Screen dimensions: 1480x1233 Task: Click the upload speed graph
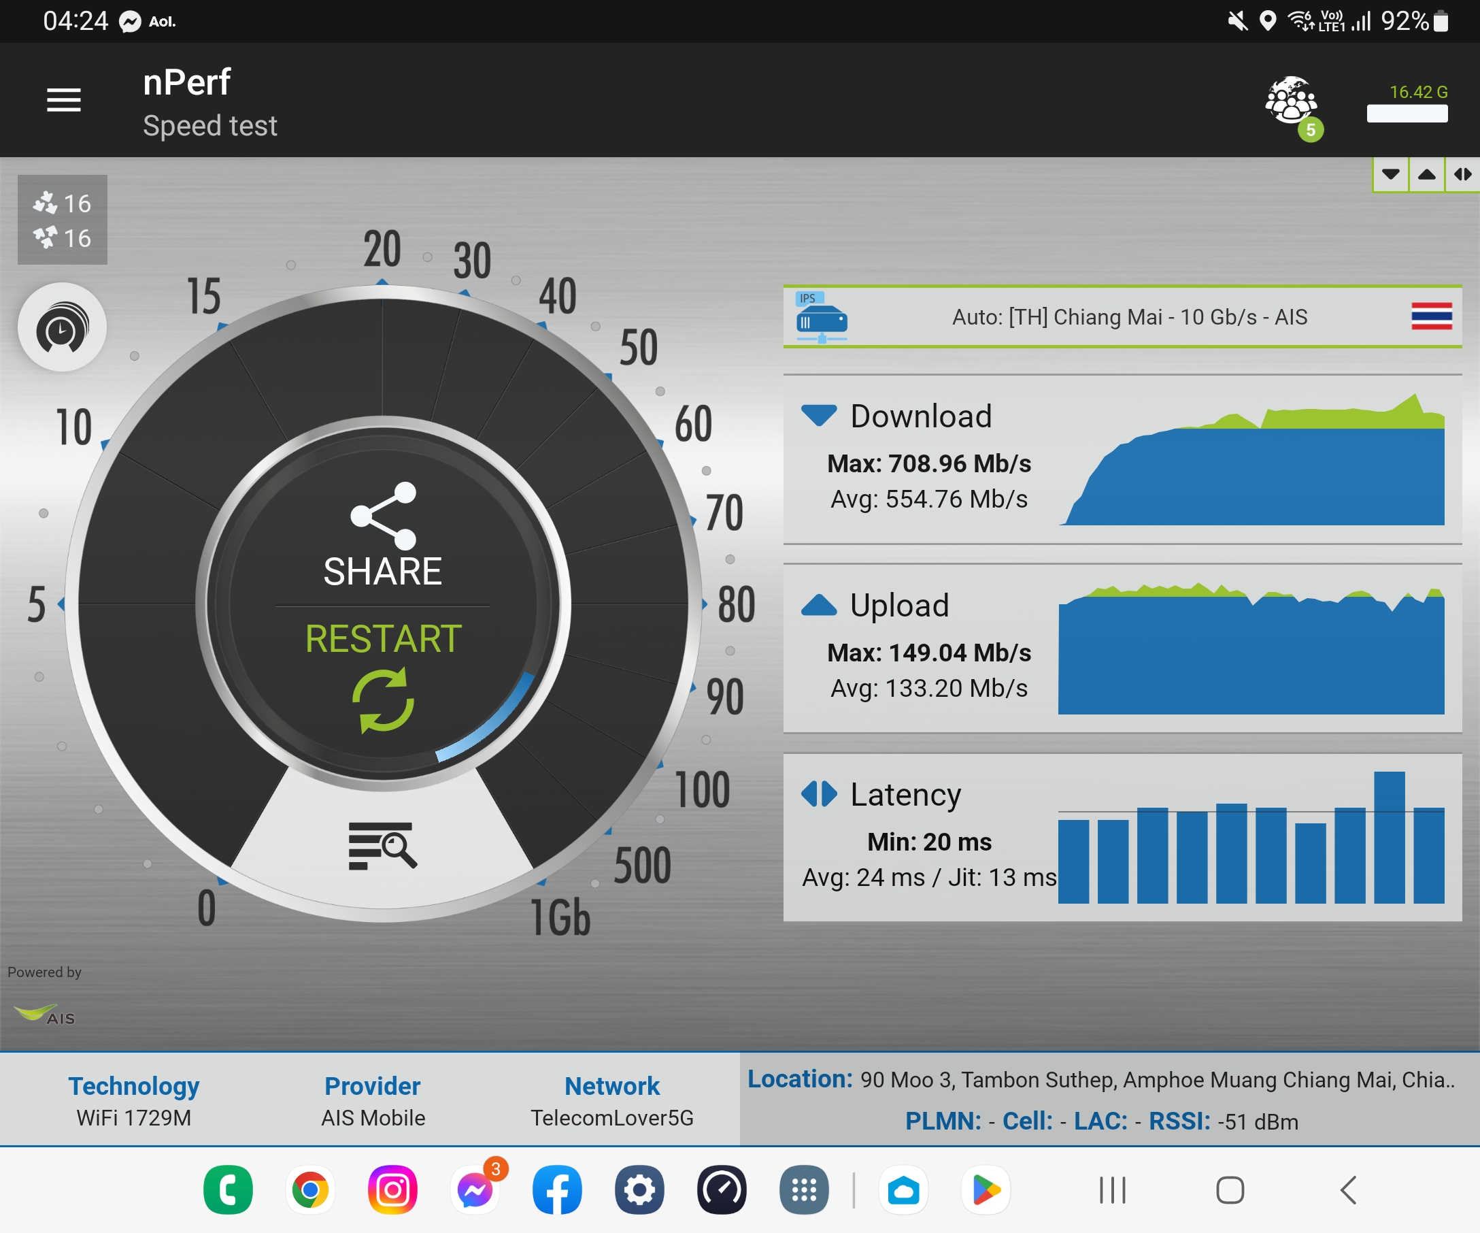pos(1251,648)
